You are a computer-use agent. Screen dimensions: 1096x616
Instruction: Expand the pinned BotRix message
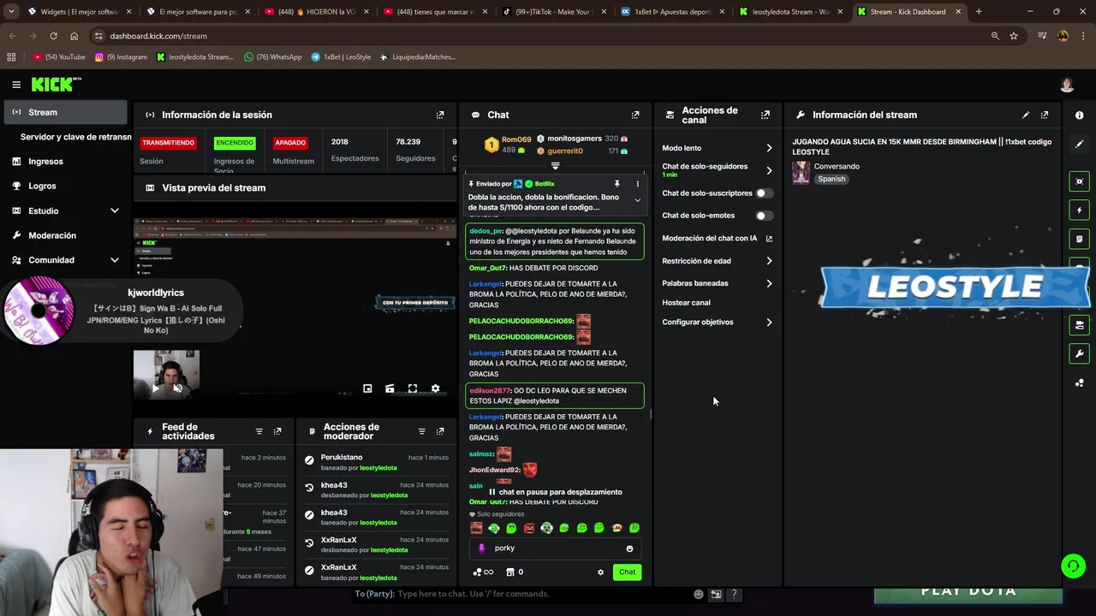[637, 200]
